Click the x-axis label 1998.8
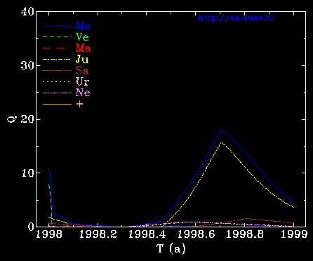This screenshot has height=261, width=313. tap(245, 234)
